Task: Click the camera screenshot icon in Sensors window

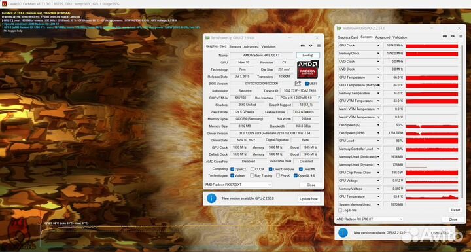Action: [x=445, y=36]
